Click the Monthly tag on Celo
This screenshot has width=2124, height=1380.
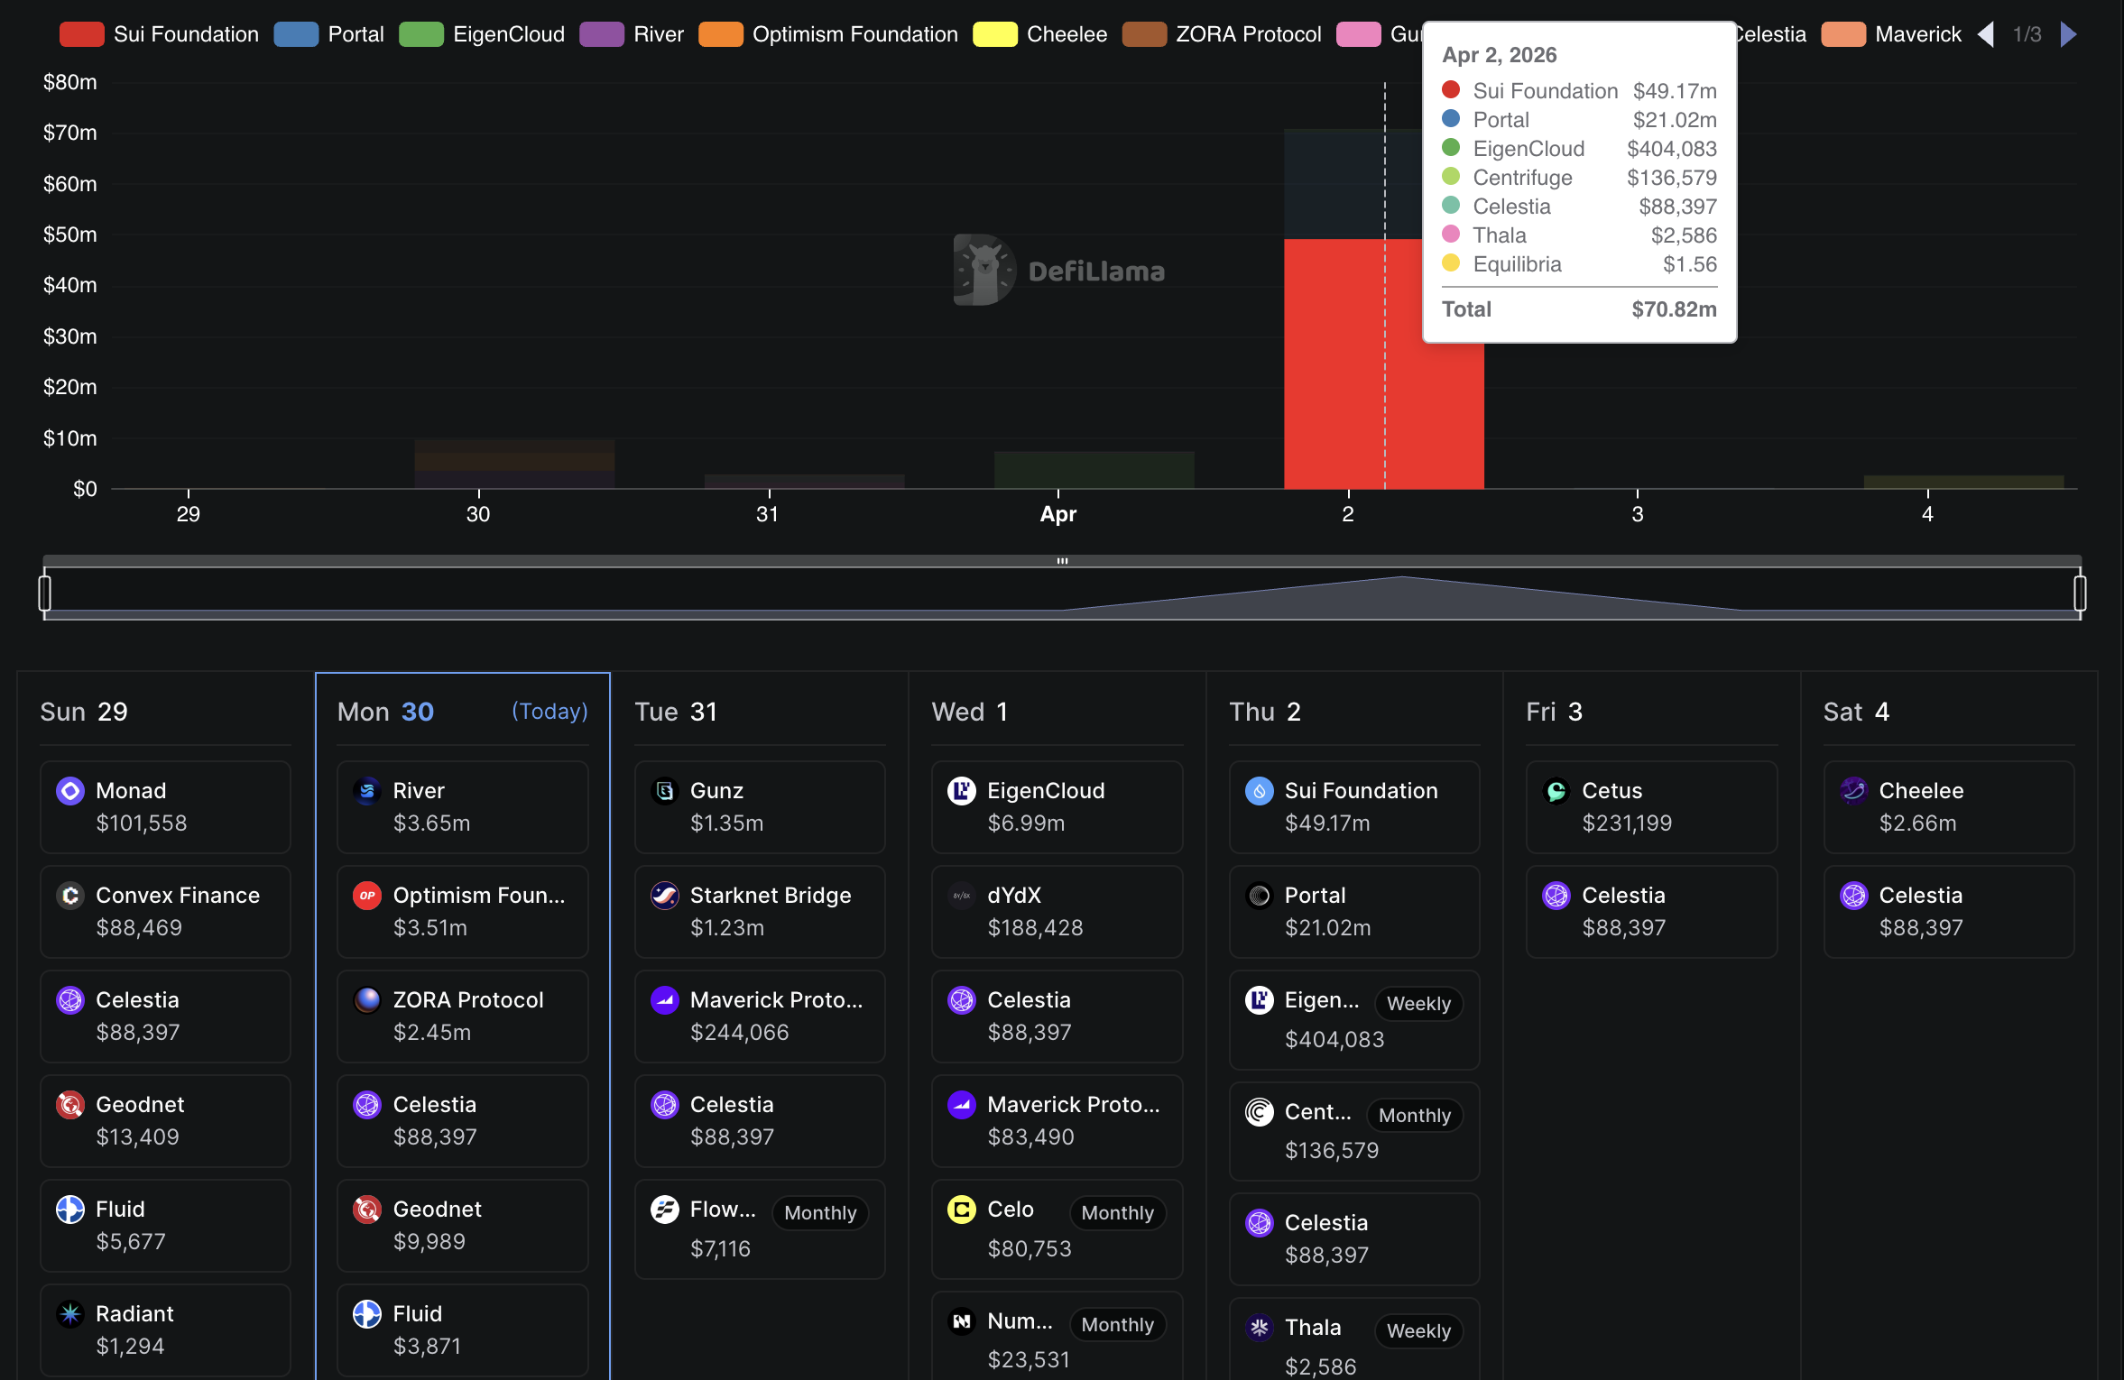point(1117,1213)
